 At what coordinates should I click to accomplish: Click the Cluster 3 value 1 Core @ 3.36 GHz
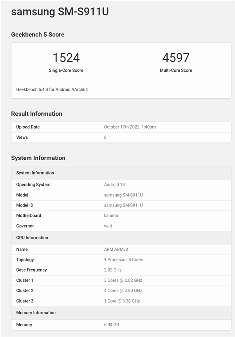click(122, 301)
